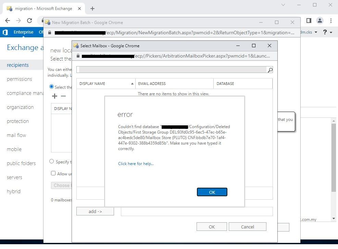
Task: Click the add (+) icon above the mailbox list
Action: [54, 96]
